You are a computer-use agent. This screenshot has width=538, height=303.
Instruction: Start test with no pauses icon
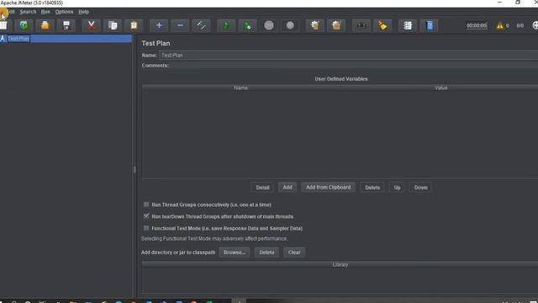(x=247, y=25)
